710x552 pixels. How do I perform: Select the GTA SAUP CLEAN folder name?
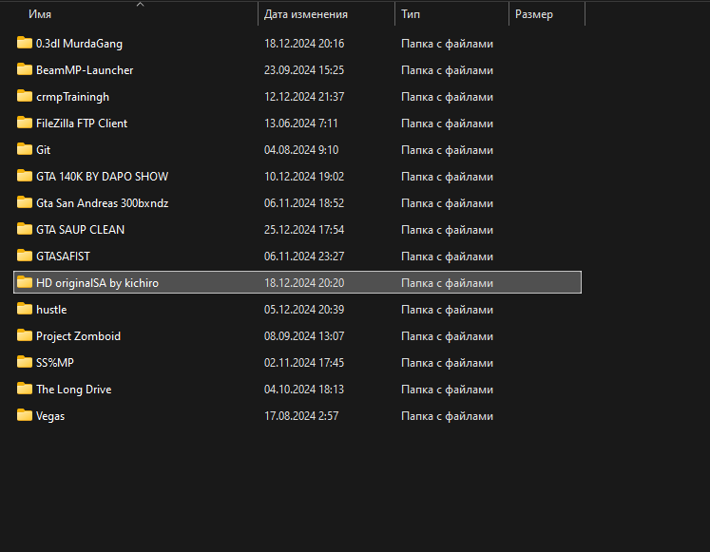(80, 229)
